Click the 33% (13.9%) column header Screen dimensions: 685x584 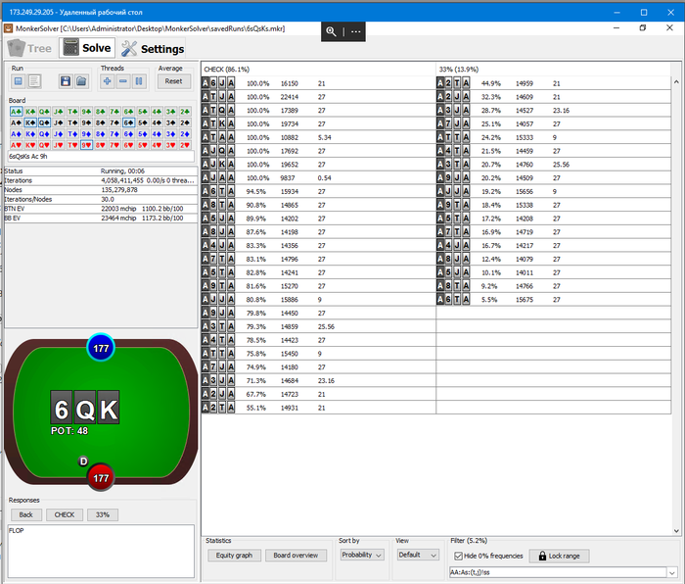coord(553,70)
